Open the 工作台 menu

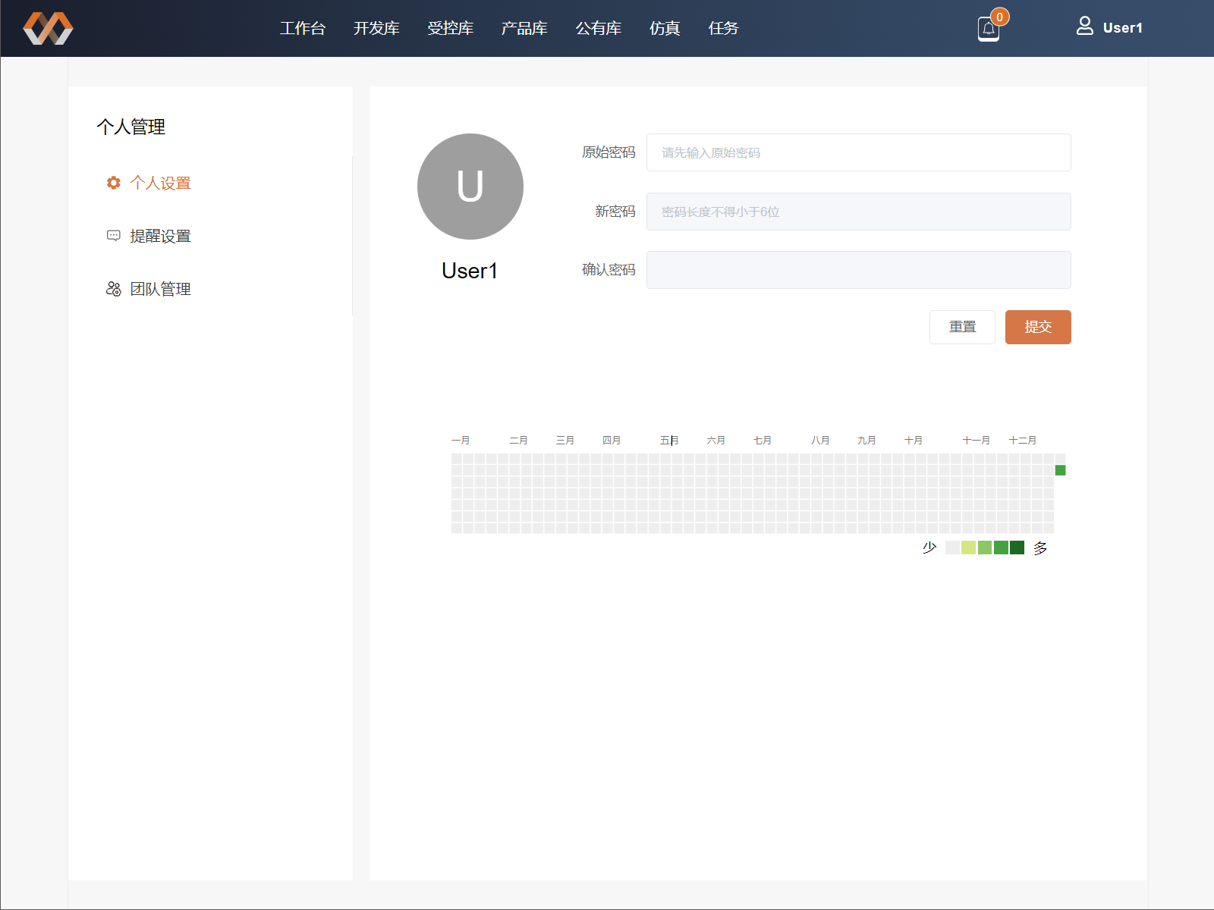click(303, 28)
